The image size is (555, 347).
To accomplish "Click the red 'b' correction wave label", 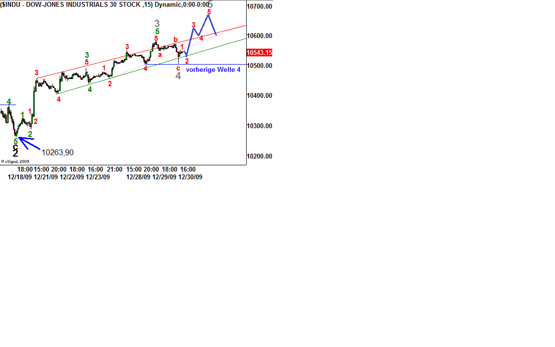I will (175, 40).
